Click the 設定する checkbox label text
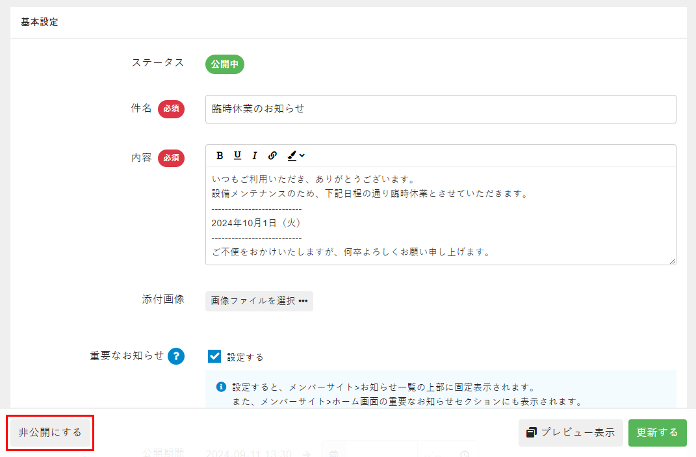This screenshot has height=457, width=696. coord(245,357)
